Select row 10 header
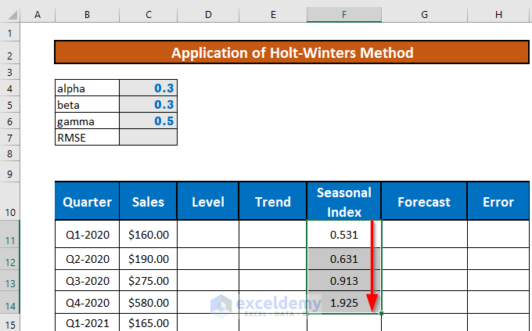 pos(9,201)
